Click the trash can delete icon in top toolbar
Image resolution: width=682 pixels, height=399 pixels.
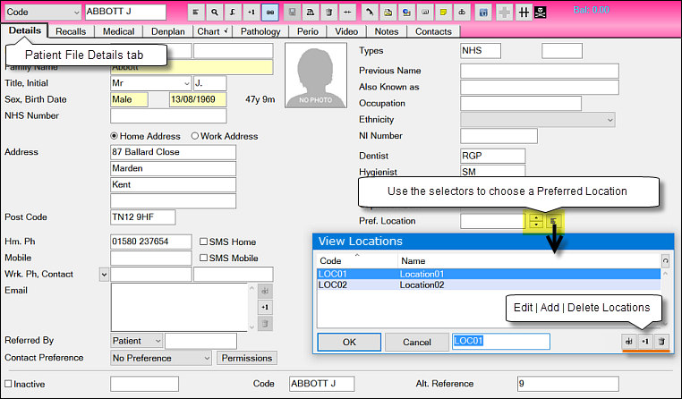pyautogui.click(x=329, y=13)
